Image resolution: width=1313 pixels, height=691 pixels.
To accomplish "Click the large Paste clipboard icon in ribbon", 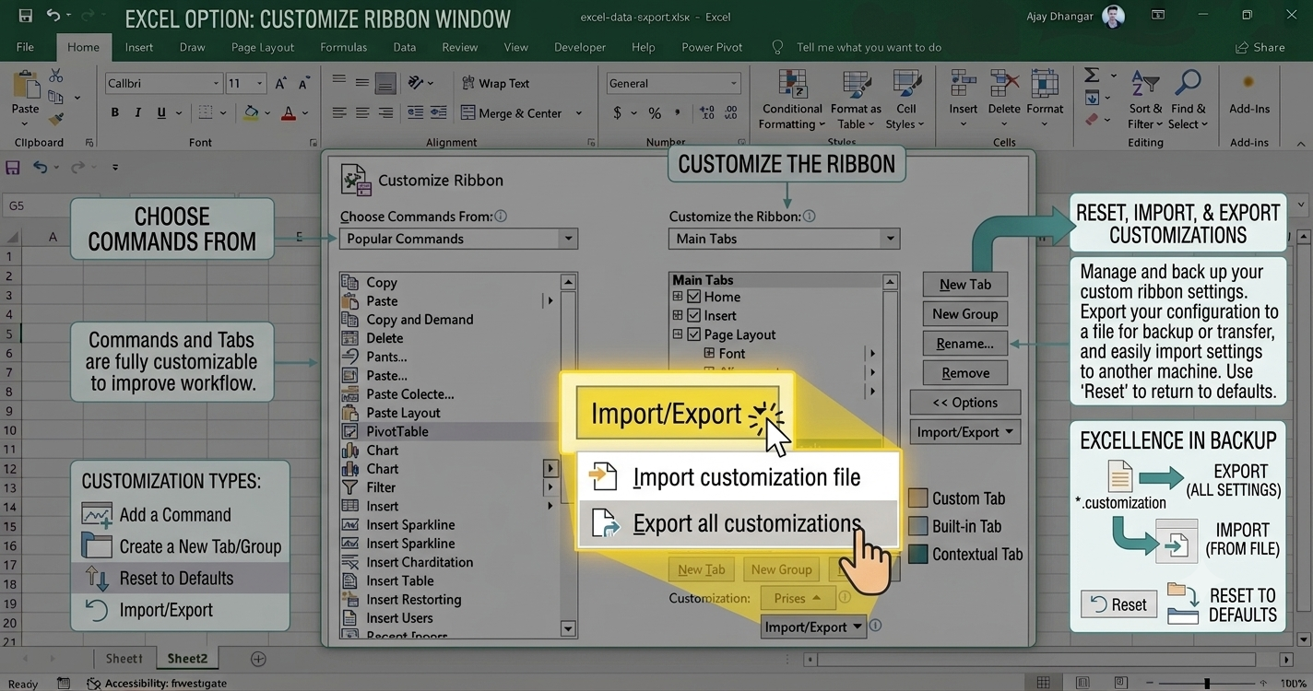I will click(x=25, y=86).
